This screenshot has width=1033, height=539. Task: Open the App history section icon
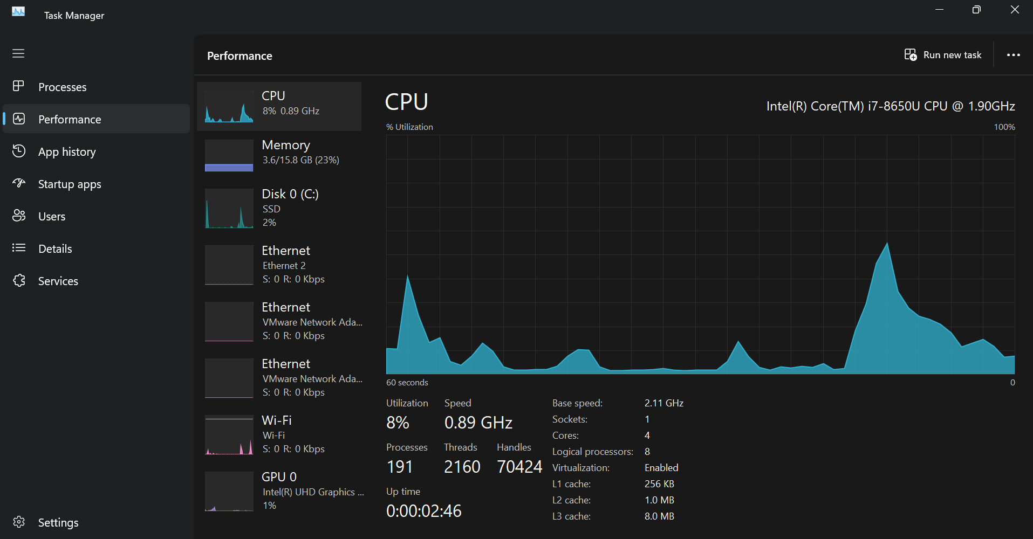[x=19, y=151]
